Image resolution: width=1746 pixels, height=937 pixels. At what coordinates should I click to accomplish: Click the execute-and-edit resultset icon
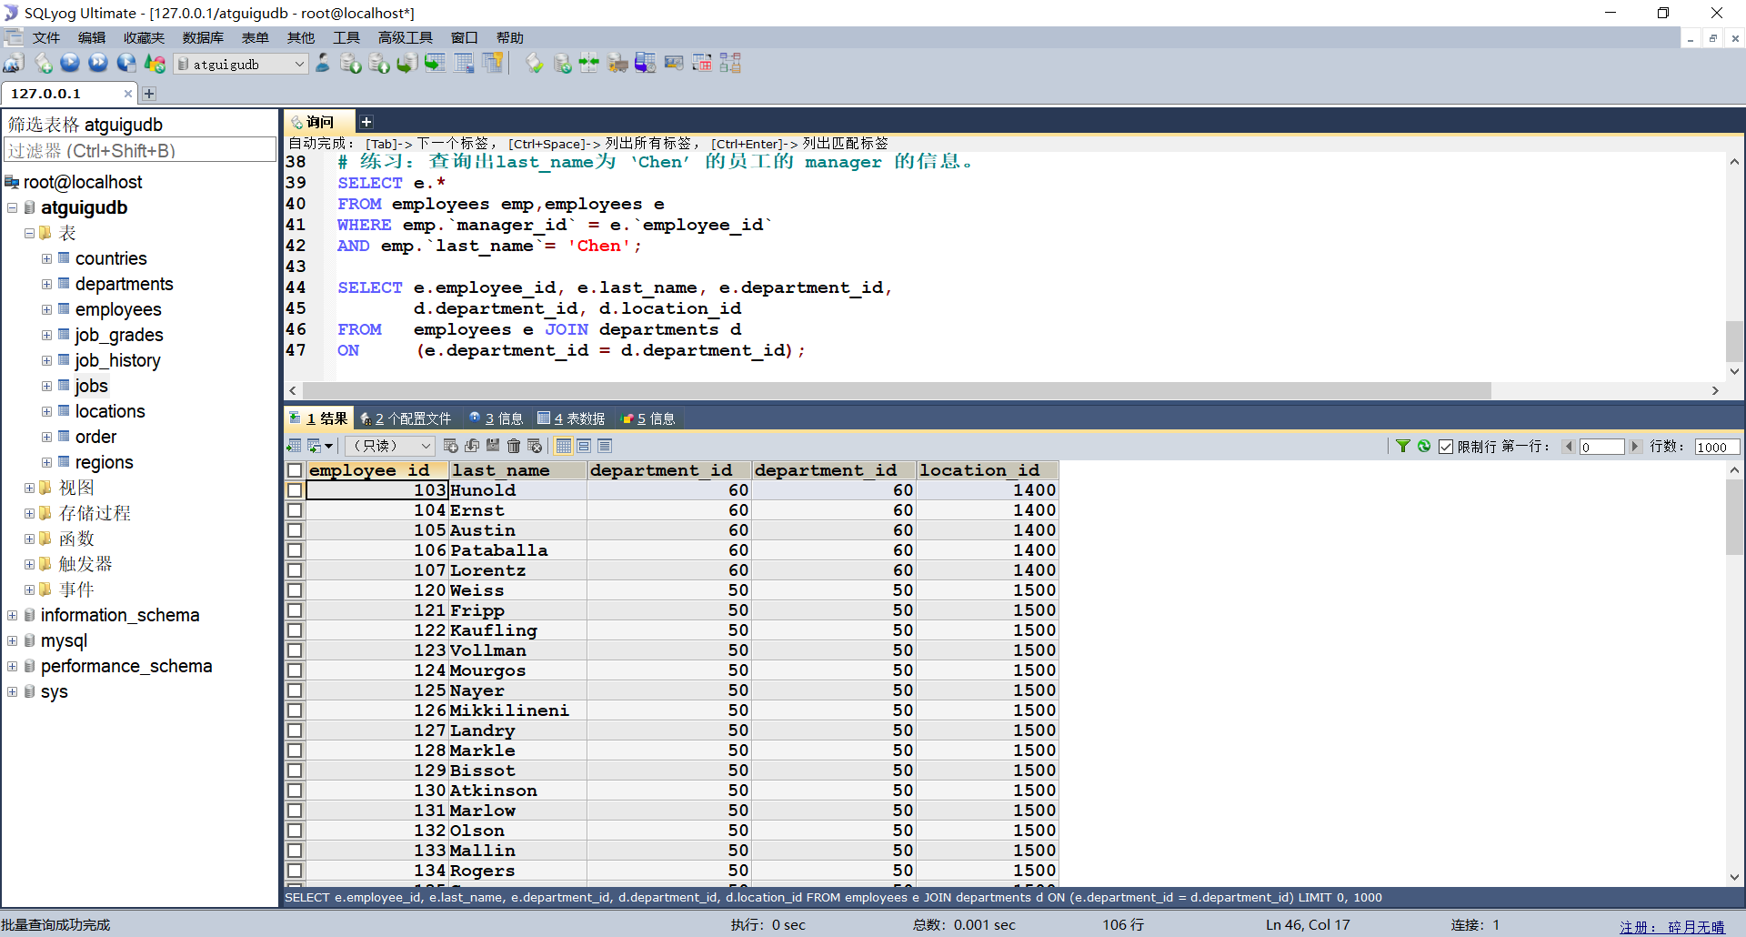point(126,64)
